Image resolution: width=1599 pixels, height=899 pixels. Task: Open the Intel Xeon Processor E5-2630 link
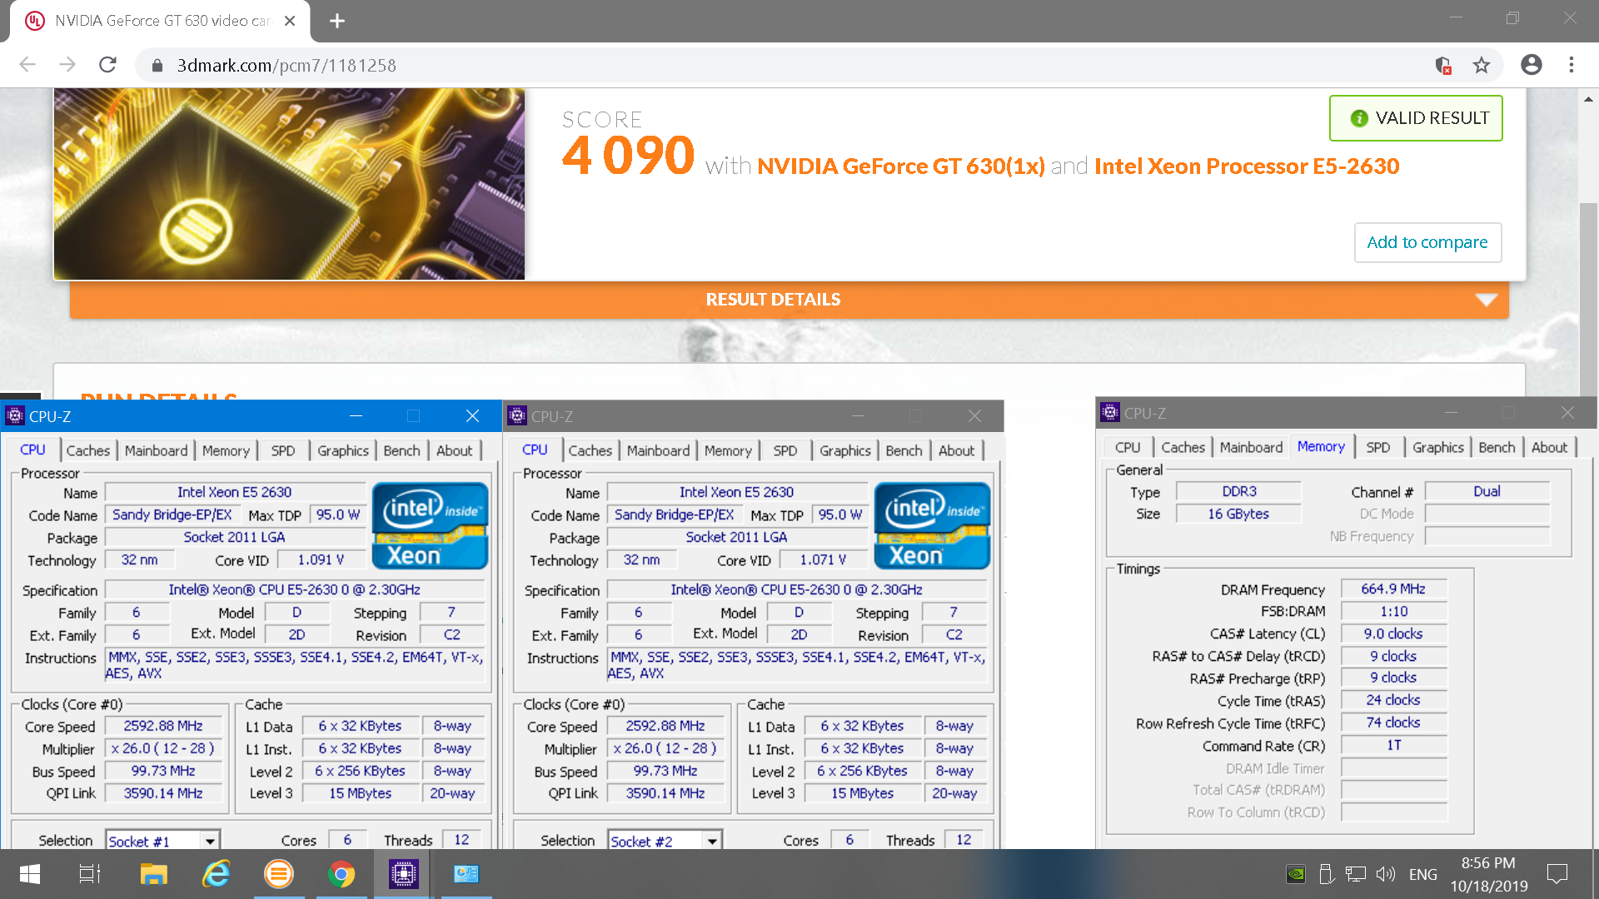tap(1247, 166)
